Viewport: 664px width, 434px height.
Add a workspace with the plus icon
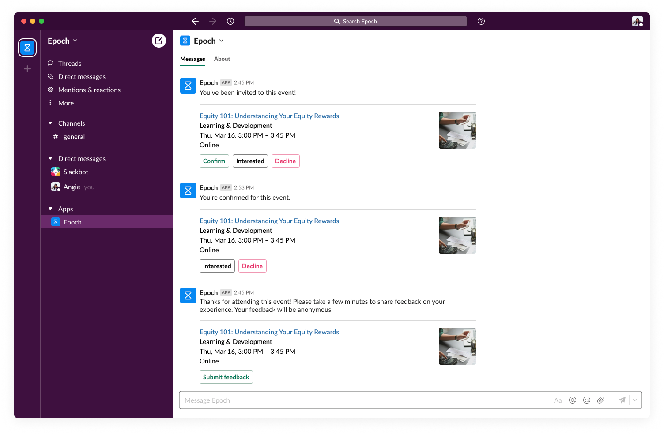(27, 69)
